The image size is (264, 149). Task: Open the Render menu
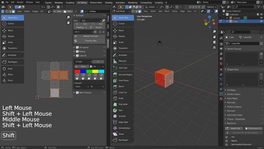[20, 2]
